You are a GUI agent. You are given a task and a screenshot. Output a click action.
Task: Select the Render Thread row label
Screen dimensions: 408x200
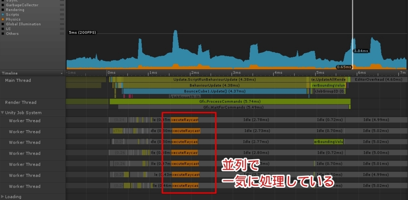point(21,102)
